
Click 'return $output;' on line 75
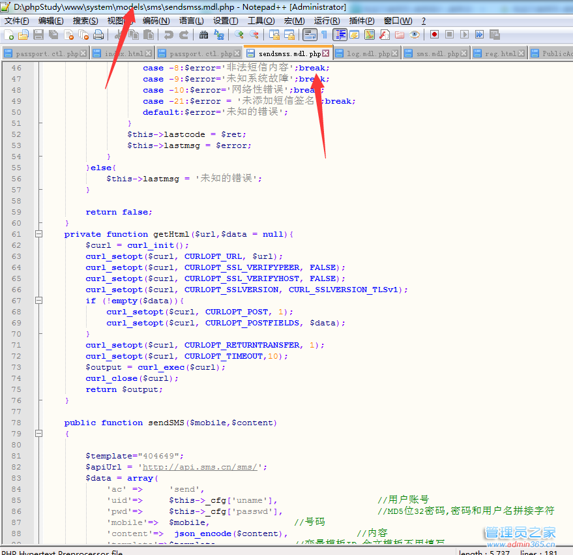124,390
